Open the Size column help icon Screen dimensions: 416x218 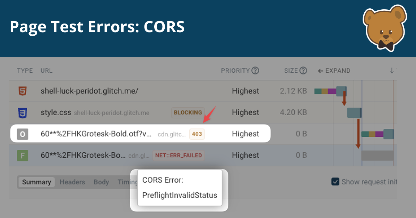tap(303, 70)
